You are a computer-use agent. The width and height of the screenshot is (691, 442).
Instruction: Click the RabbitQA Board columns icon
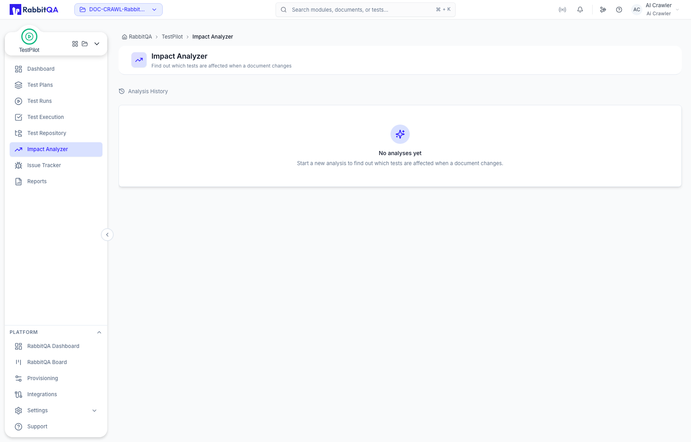(18, 362)
